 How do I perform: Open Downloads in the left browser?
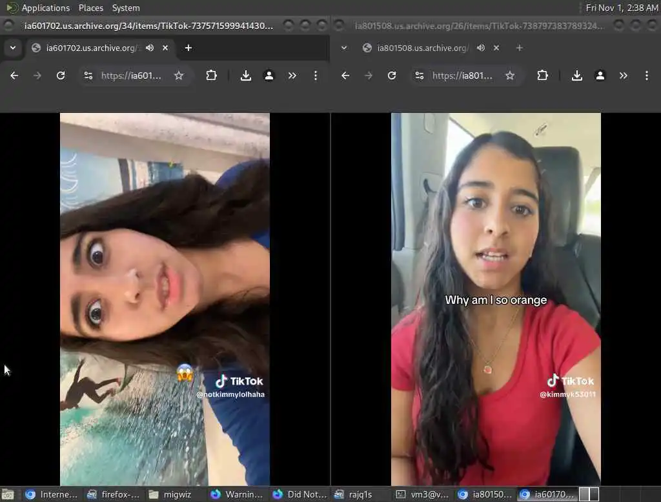tap(246, 75)
